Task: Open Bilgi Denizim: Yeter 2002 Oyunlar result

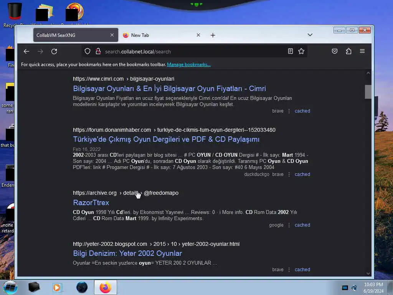Action: 127,254
